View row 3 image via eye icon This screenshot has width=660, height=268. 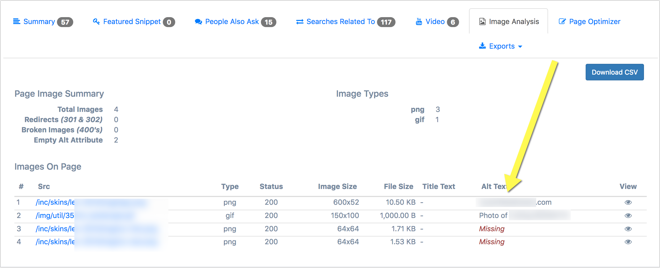pyautogui.click(x=628, y=229)
